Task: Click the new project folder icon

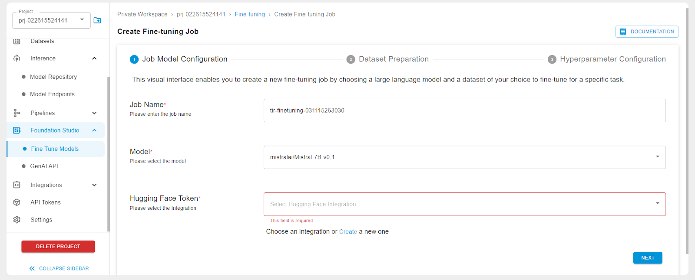Action: (x=97, y=20)
